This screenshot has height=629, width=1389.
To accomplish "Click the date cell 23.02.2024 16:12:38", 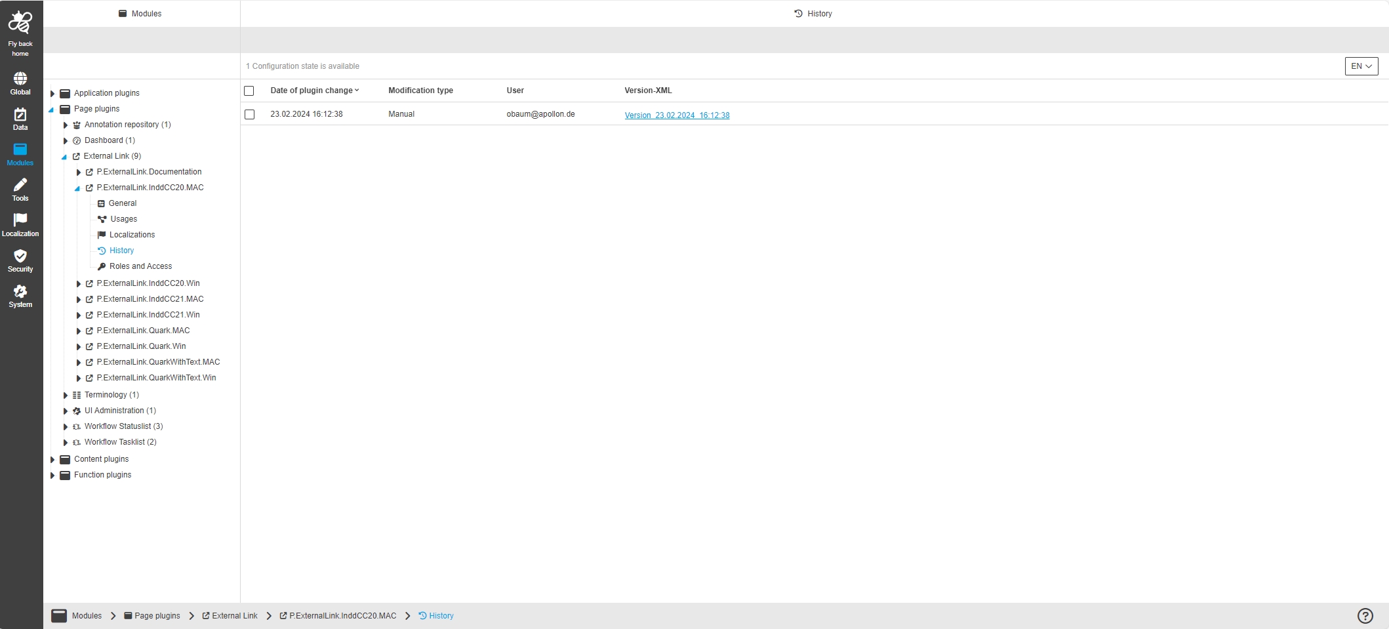I will click(306, 114).
